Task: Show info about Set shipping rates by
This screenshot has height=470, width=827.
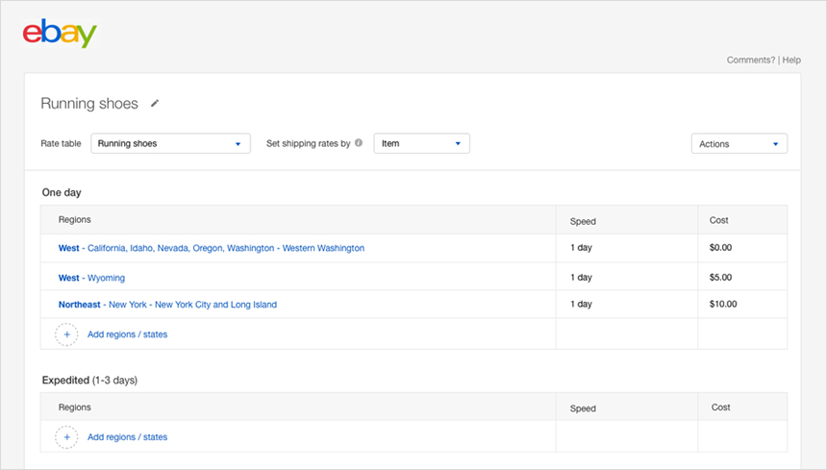Action: 359,143
